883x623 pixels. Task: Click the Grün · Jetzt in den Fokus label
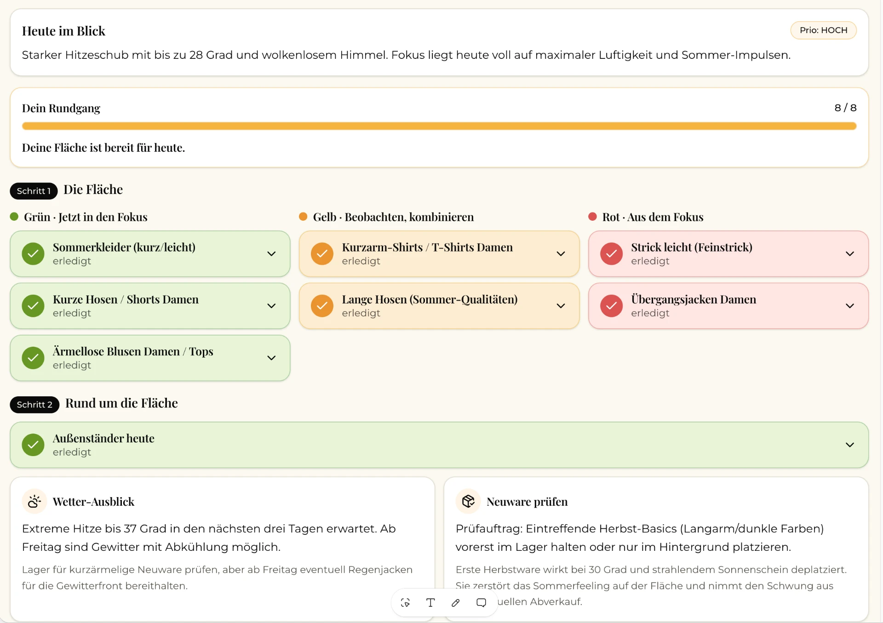click(x=86, y=217)
